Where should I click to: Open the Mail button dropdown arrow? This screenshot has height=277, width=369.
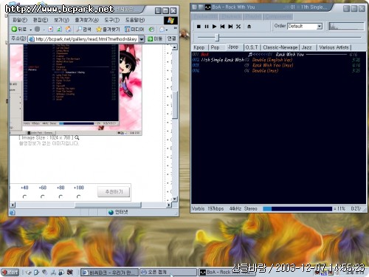click(x=167, y=30)
